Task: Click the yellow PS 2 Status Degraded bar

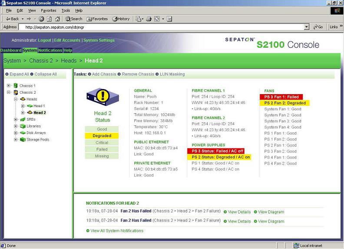Action: click(219, 157)
